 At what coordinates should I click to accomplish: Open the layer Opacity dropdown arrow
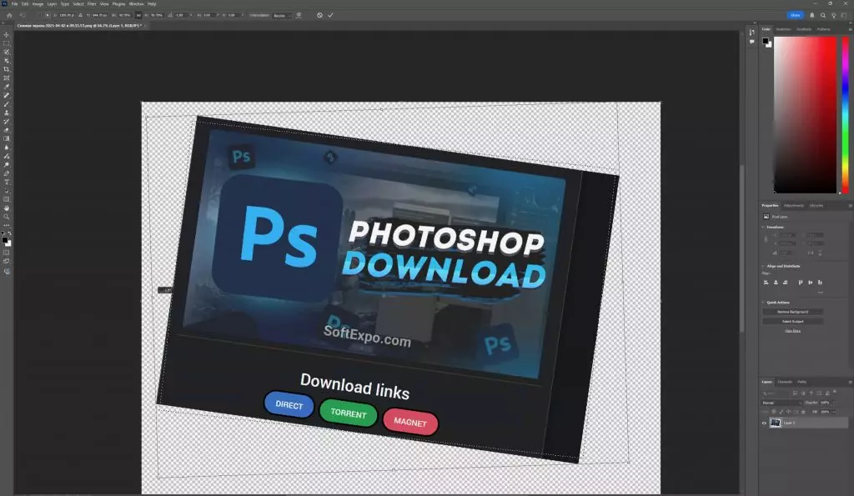(x=831, y=403)
